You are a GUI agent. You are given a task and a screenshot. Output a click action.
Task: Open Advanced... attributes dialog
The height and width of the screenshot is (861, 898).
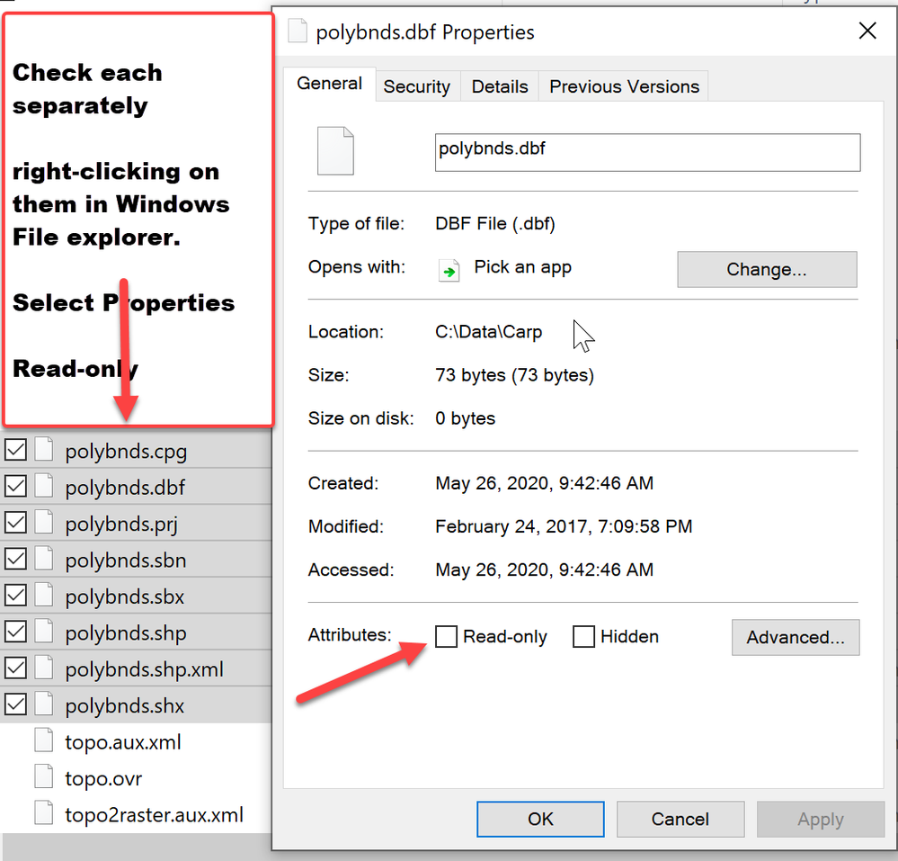coord(796,637)
